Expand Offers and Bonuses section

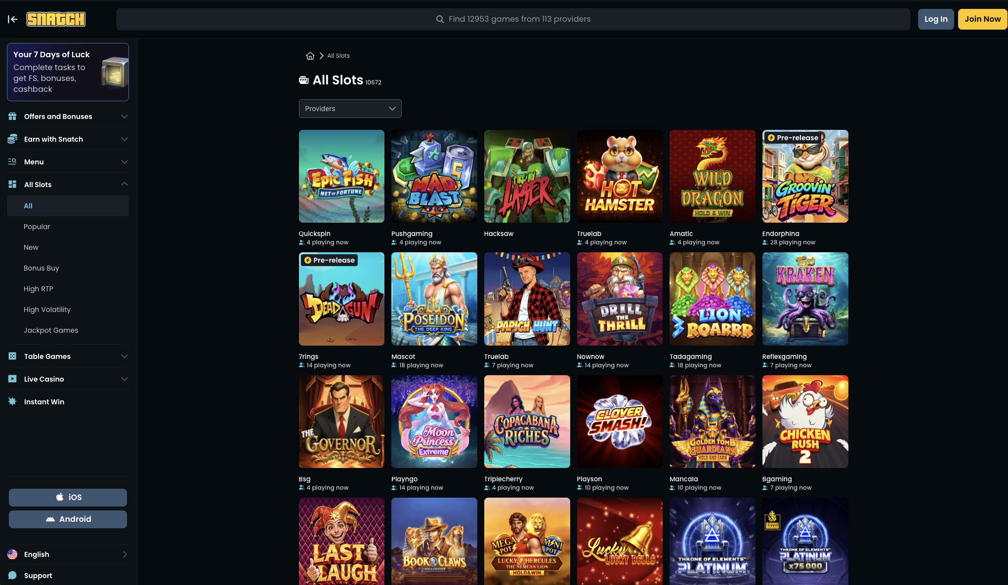click(x=125, y=117)
